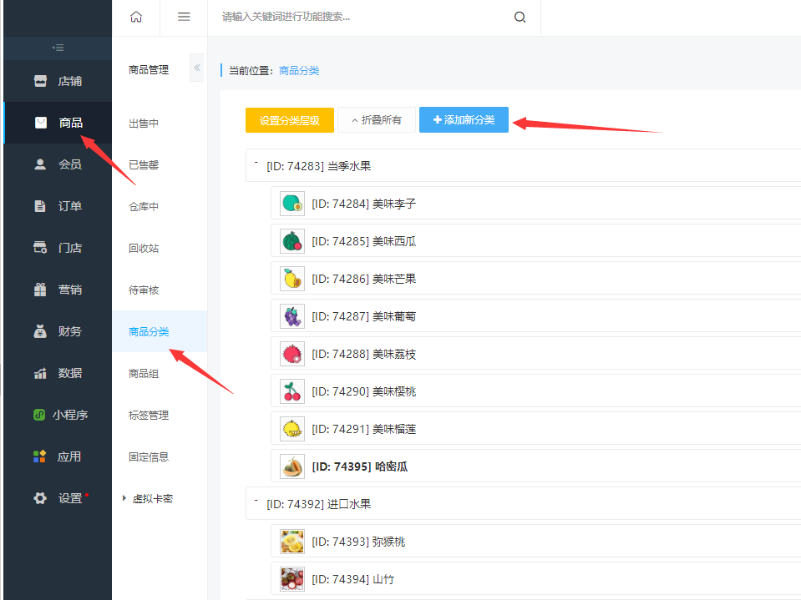Click the 添加新分类 button
The image size is (801, 600).
pos(464,120)
